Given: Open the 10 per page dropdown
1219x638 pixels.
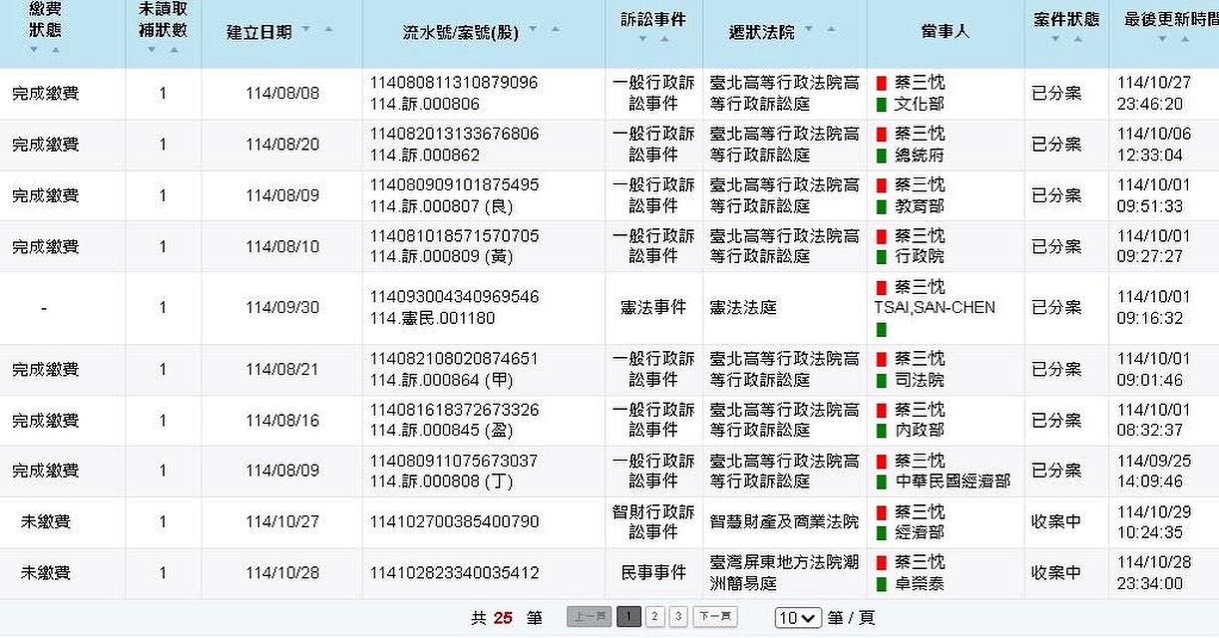Looking at the screenshot, I should [798, 618].
